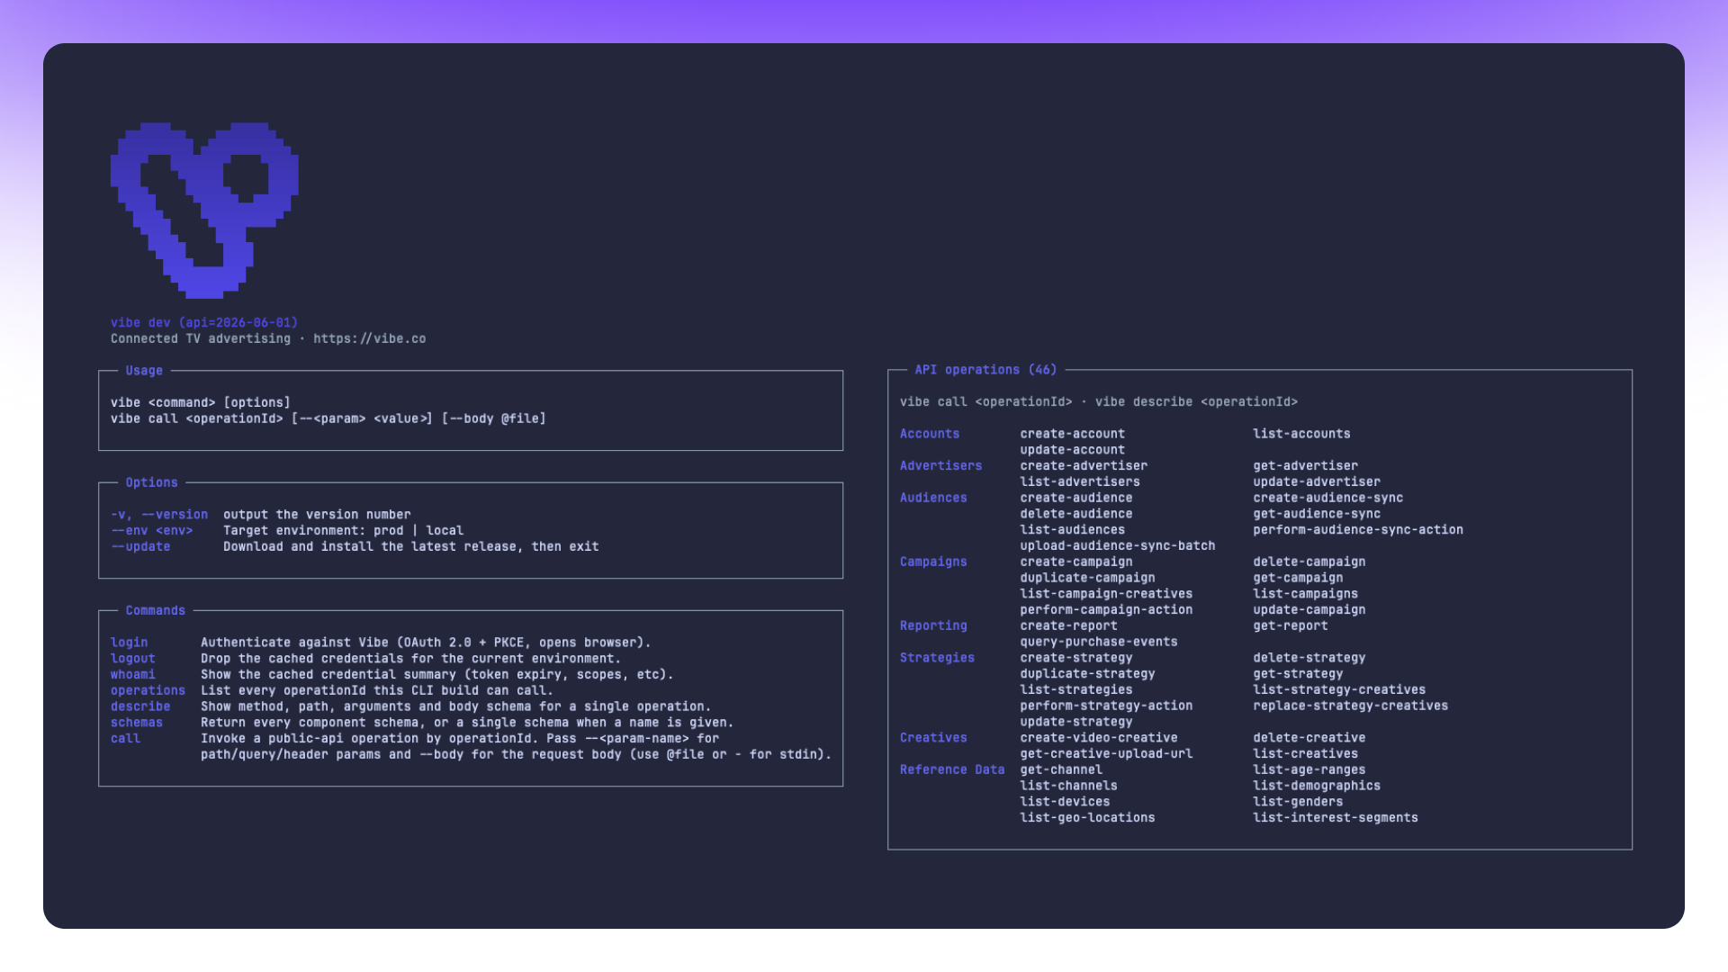Viewport: 1728px width, 972px height.
Task: Click the '--update' option
Action: (x=140, y=547)
